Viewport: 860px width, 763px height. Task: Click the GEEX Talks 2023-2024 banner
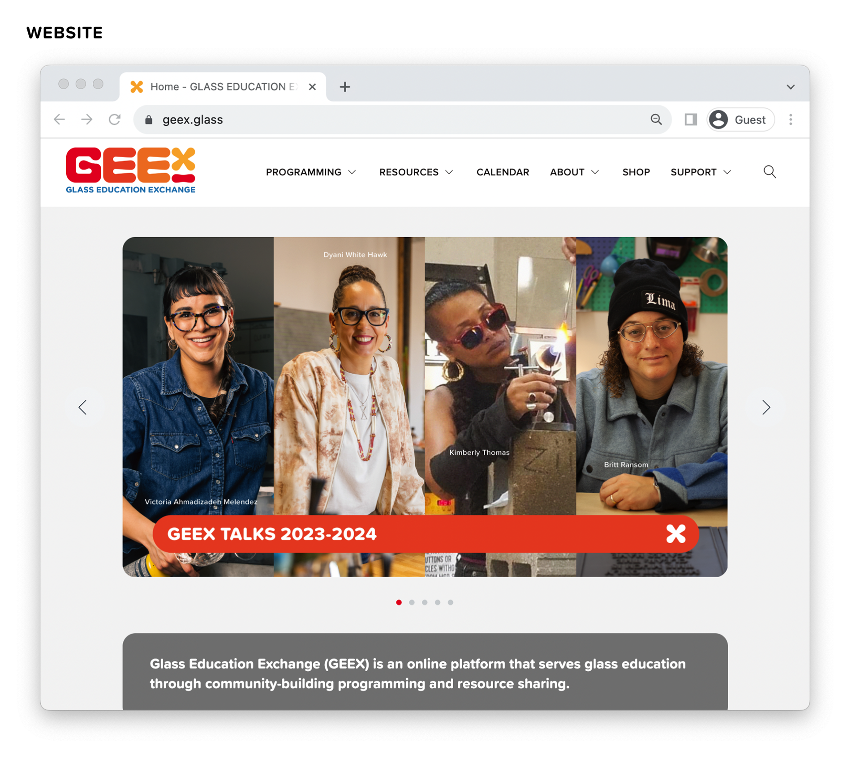(426, 534)
